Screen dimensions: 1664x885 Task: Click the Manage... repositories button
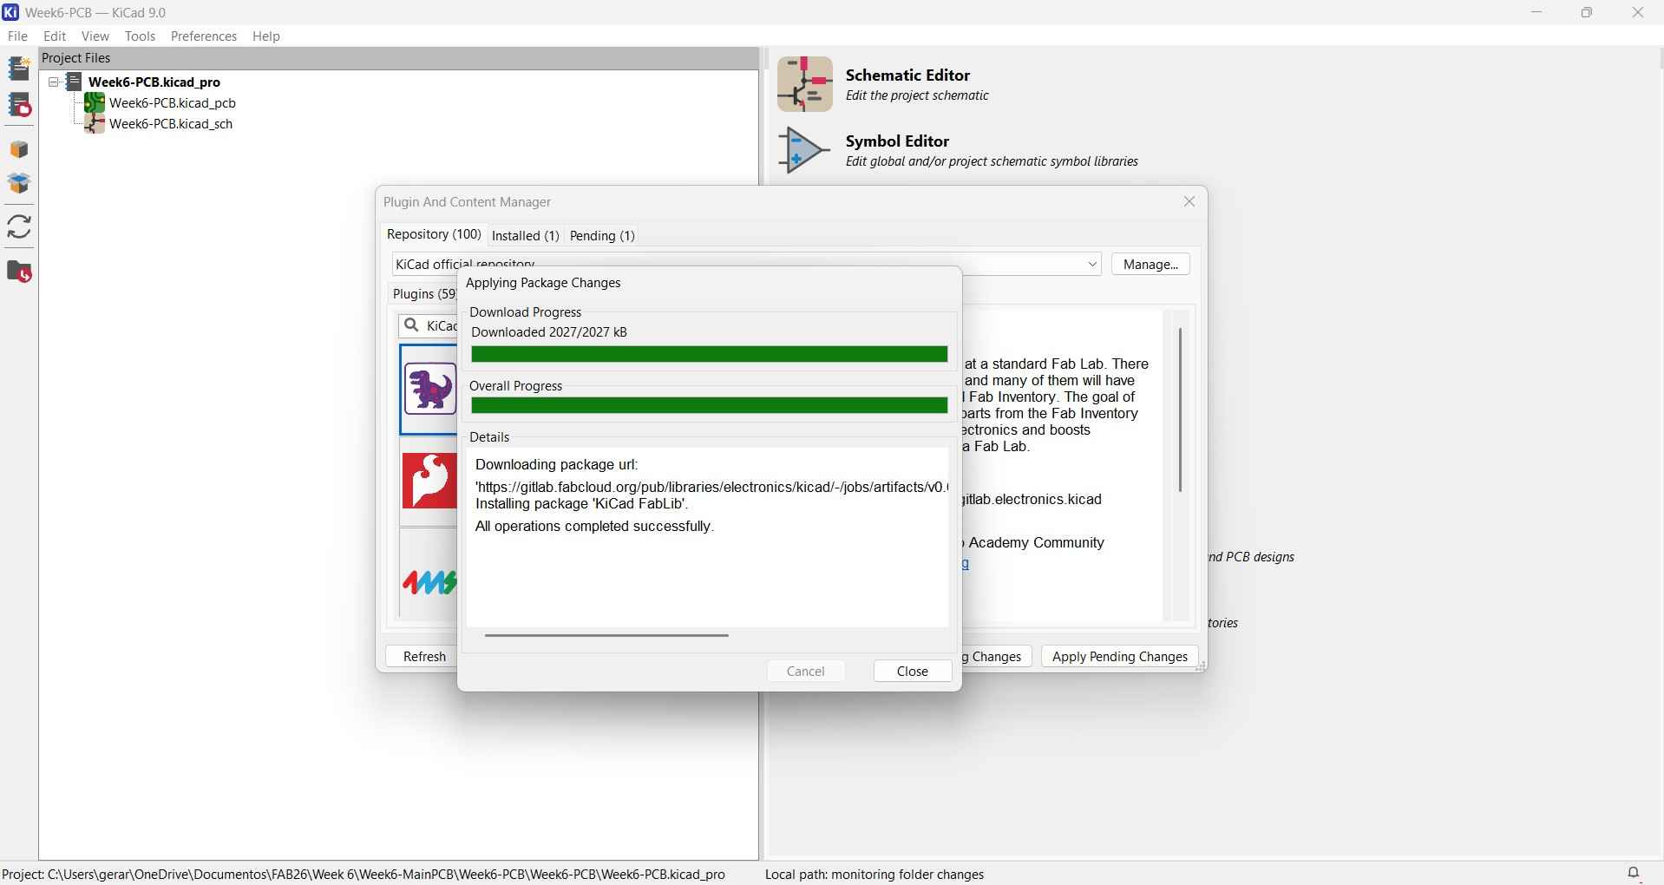point(1150,264)
